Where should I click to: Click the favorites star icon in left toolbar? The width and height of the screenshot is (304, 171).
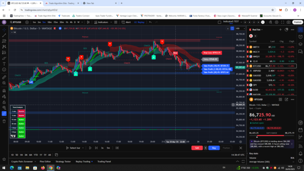pyautogui.click(x=4, y=159)
